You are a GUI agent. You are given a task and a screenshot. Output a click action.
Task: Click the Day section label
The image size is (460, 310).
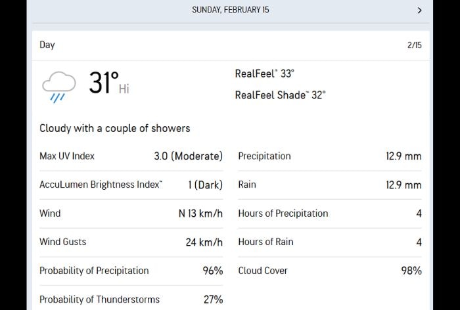point(47,45)
